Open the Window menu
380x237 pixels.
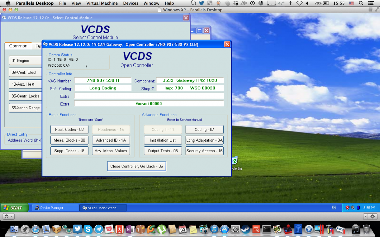pos(151,3)
